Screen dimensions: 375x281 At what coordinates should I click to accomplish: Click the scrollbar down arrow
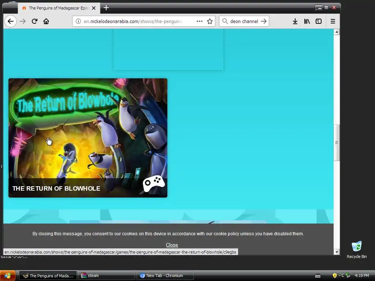tap(337, 252)
